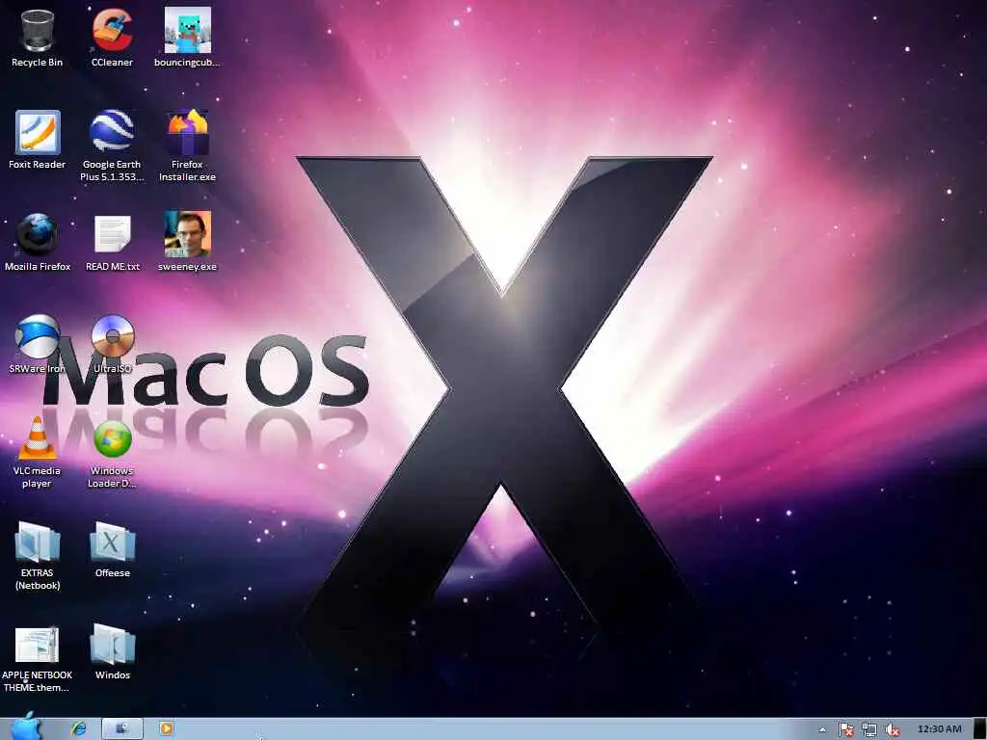Image resolution: width=987 pixels, height=740 pixels.
Task: Click the muted volume tray icon
Action: [892, 729]
